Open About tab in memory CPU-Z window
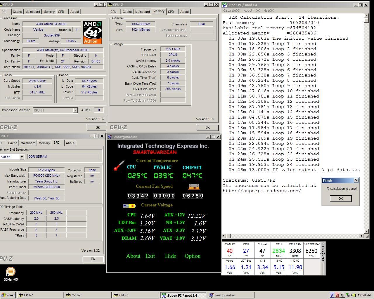 pyautogui.click(x=184, y=12)
